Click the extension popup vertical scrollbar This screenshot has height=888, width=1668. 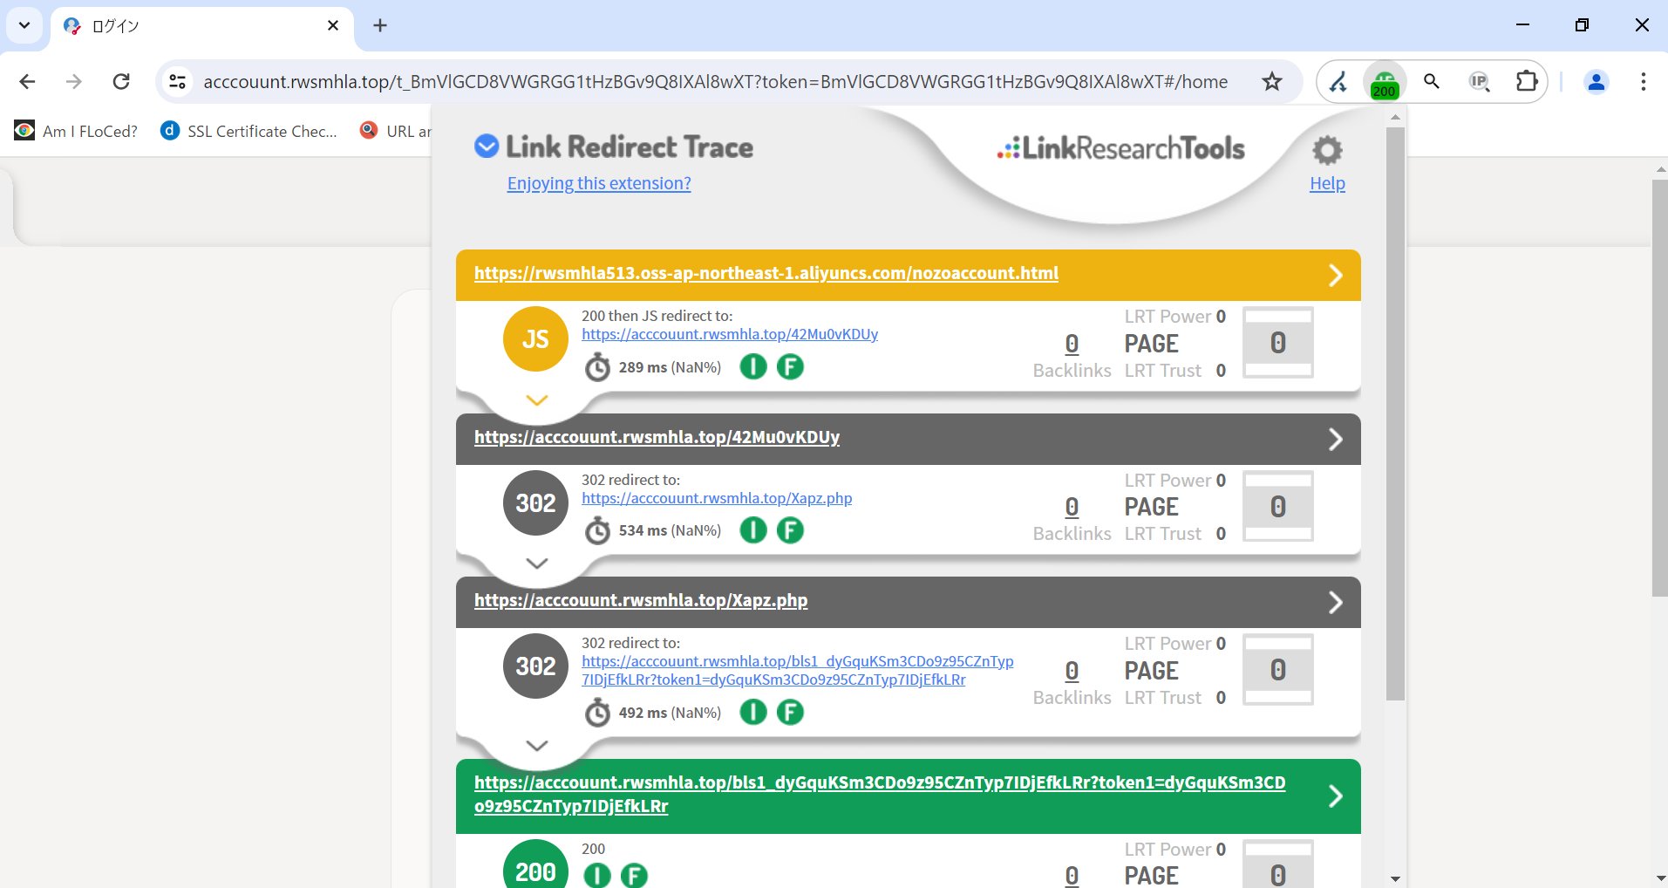[x=1395, y=413]
